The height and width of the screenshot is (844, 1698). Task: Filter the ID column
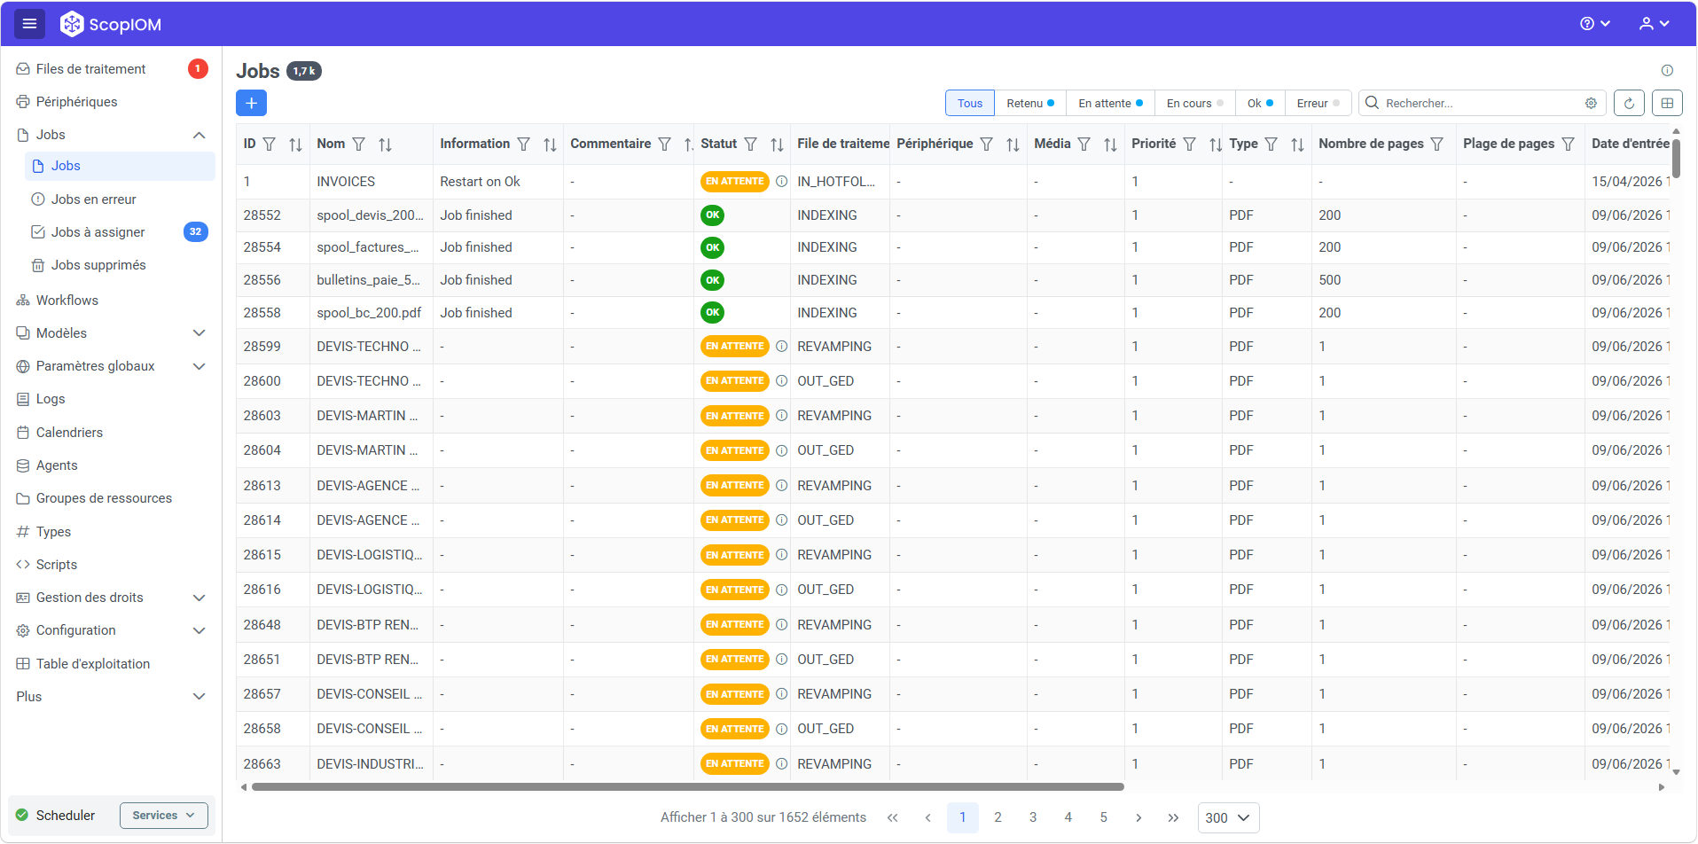click(270, 145)
